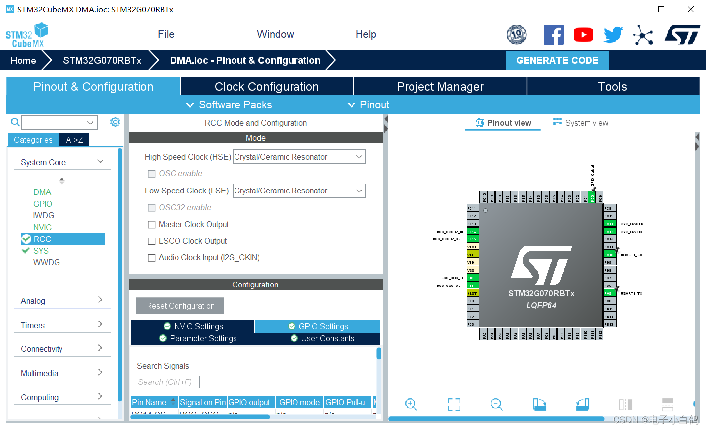The image size is (706, 429).
Task: Click the Reset Configuration button
Action: tap(180, 306)
